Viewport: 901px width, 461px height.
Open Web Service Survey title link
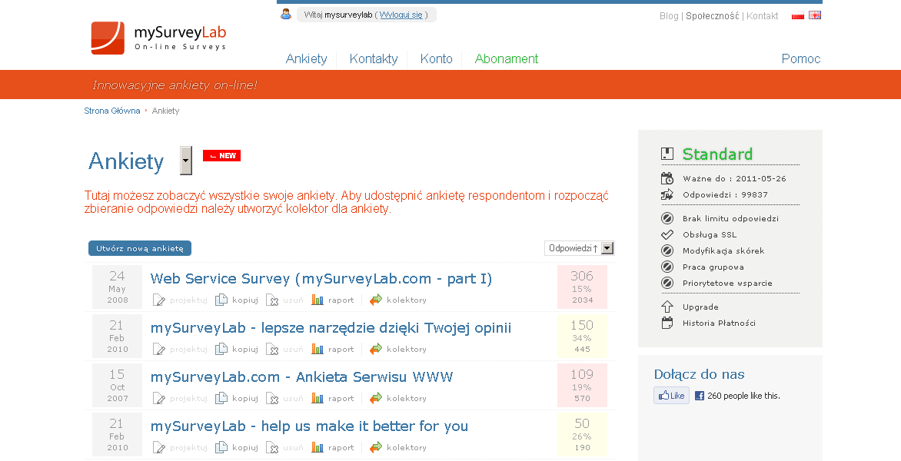321,279
